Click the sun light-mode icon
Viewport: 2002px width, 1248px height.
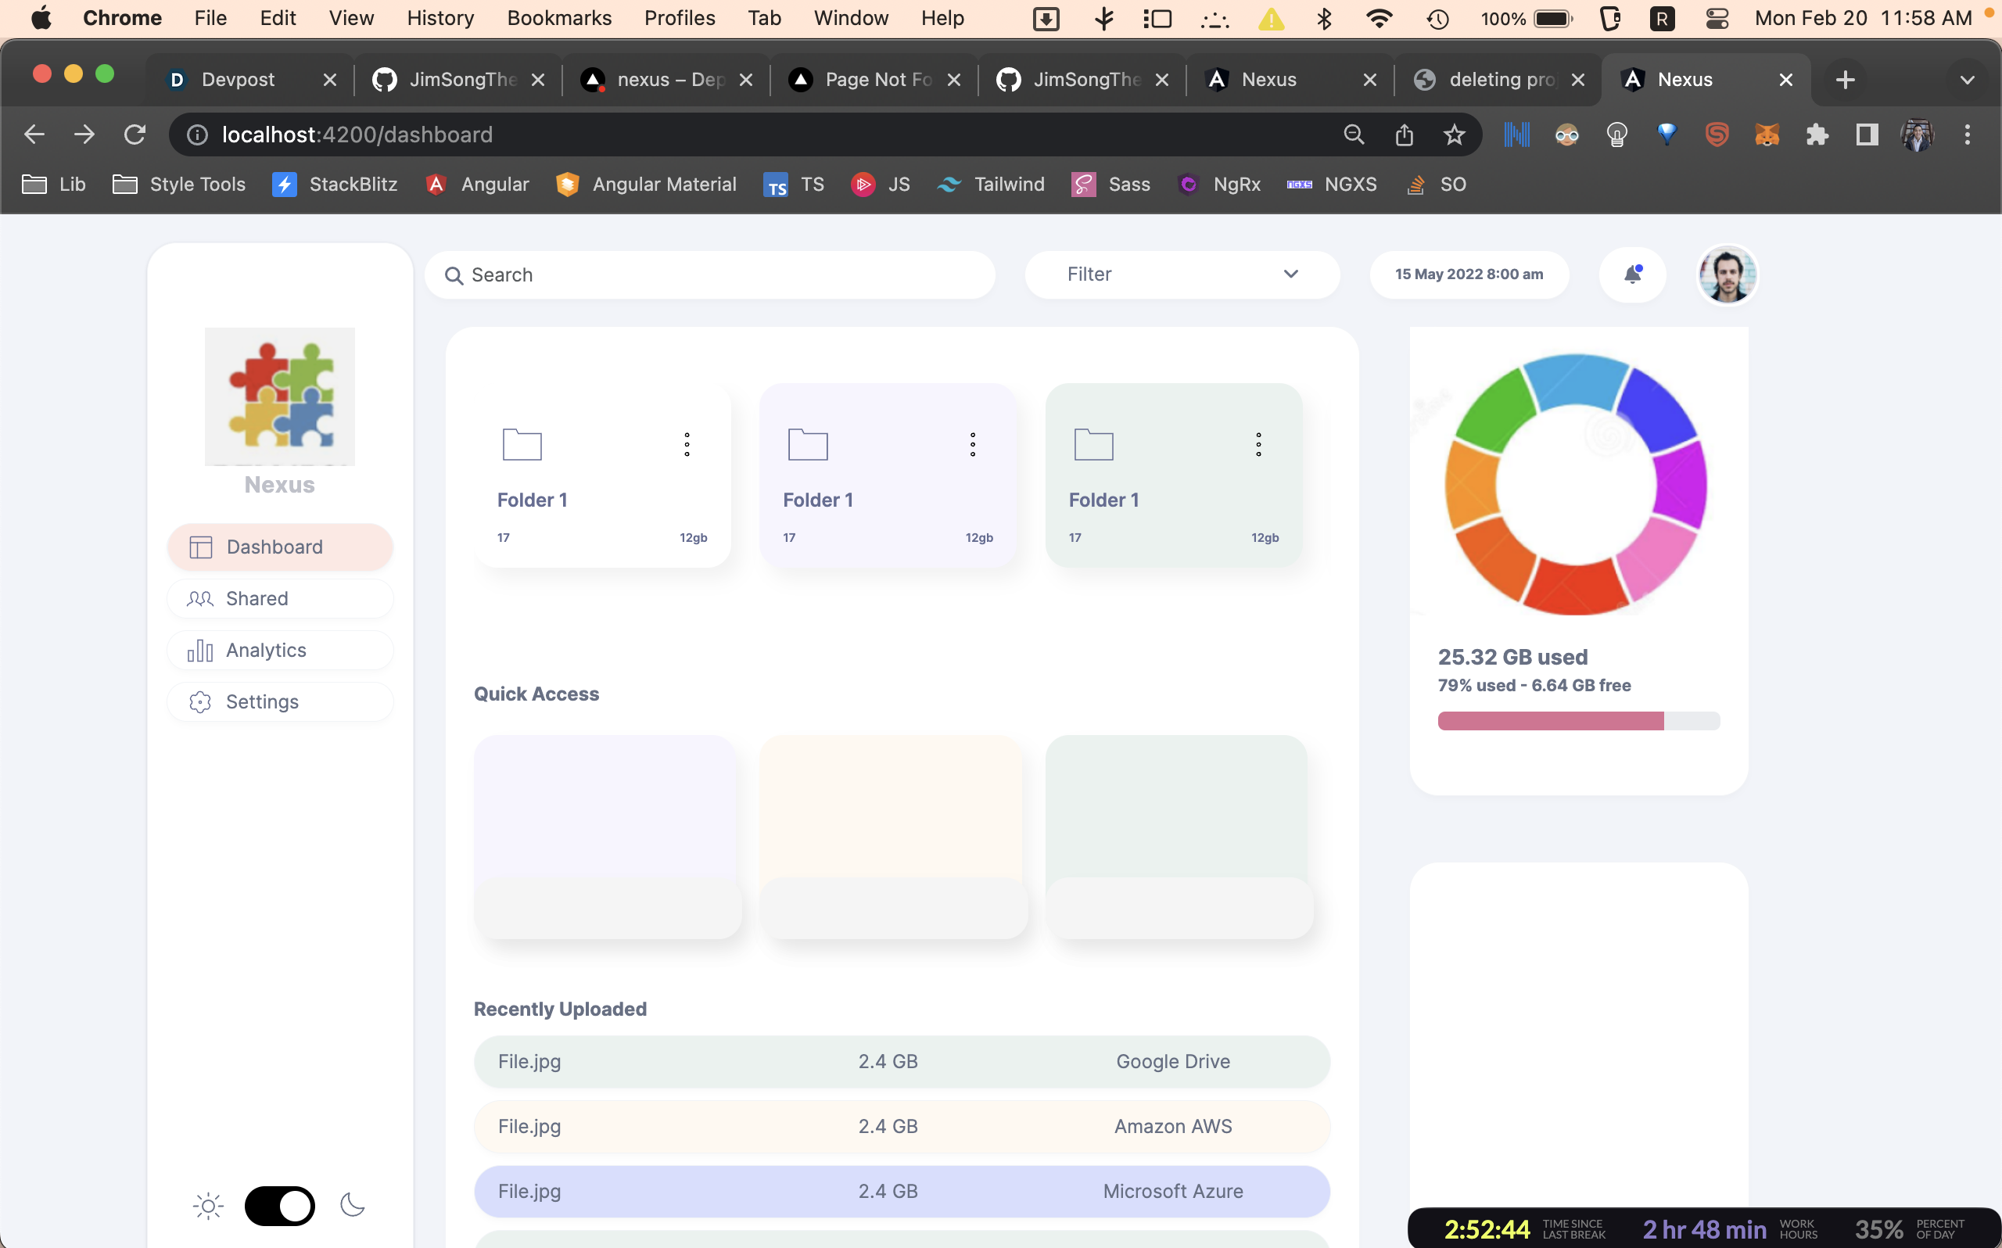tap(208, 1206)
